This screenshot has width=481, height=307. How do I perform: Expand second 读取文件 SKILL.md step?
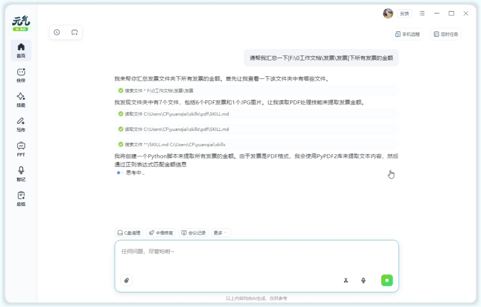(257, 129)
